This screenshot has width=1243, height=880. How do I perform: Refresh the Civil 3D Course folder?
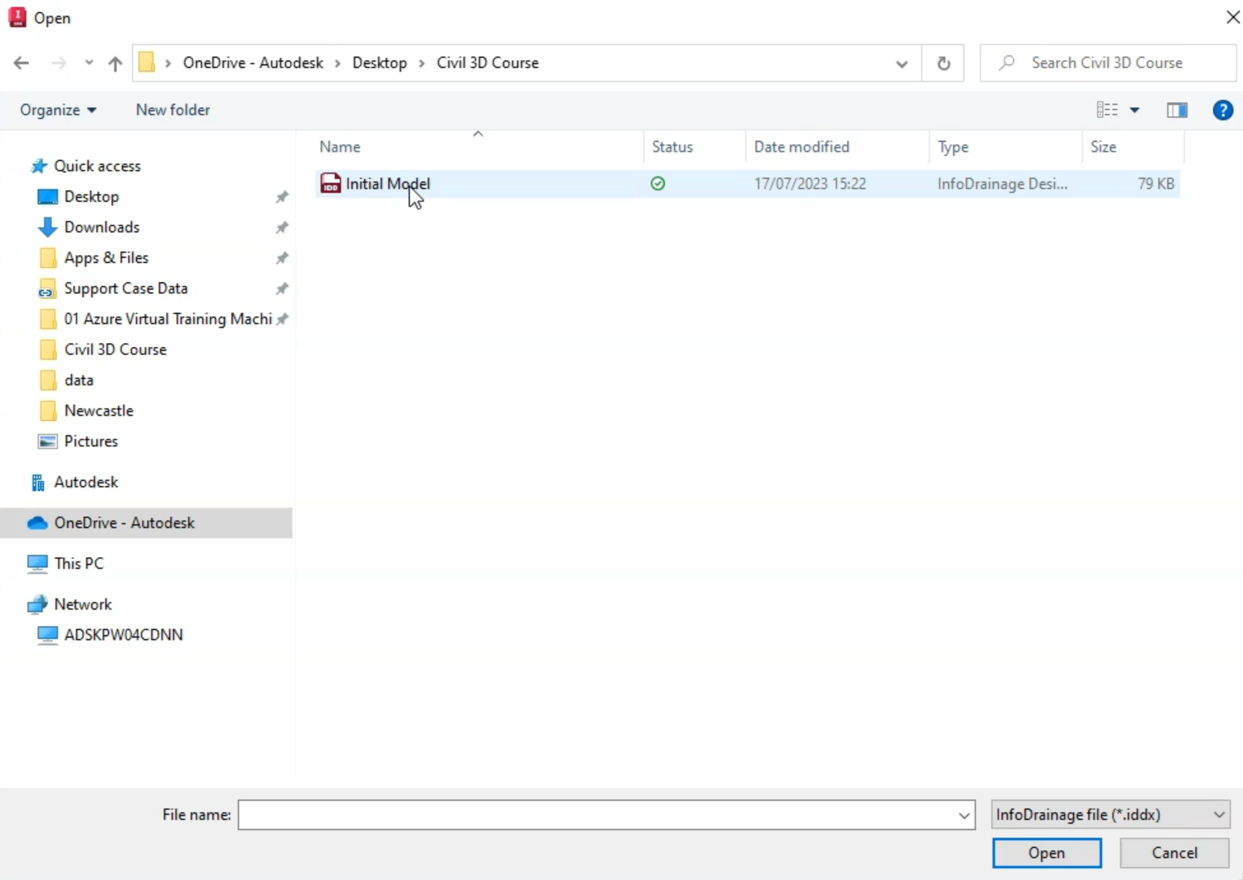(943, 63)
